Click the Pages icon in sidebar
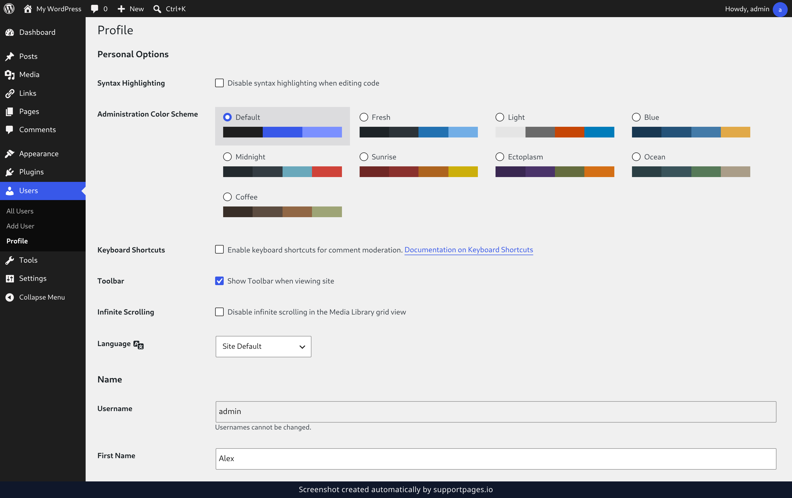This screenshot has height=498, width=792. (10, 112)
